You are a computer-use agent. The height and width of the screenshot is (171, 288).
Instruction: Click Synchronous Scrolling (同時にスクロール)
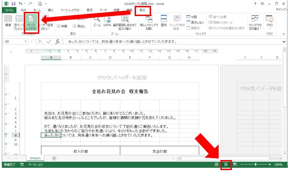pos(220,22)
